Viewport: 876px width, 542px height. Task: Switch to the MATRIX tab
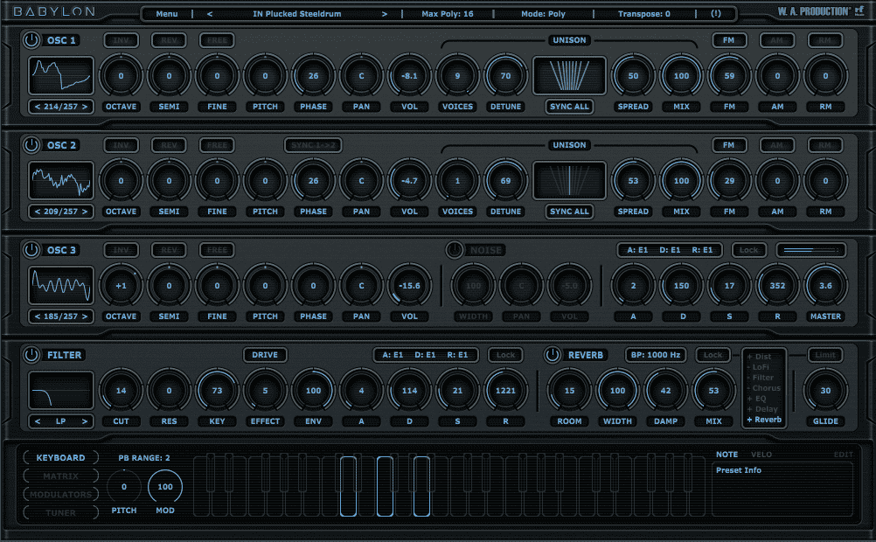tap(61, 476)
